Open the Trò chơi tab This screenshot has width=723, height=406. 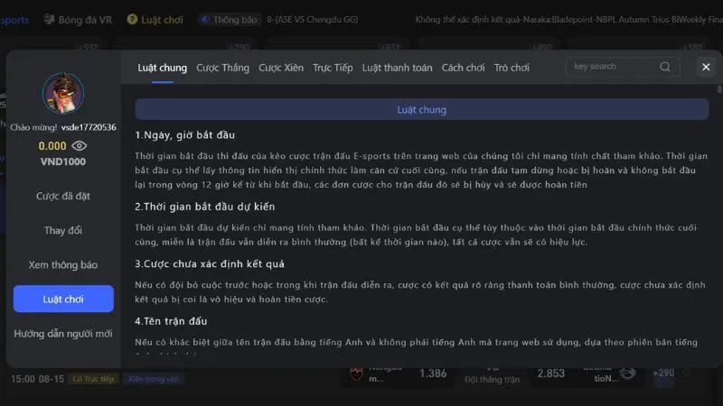click(x=512, y=68)
